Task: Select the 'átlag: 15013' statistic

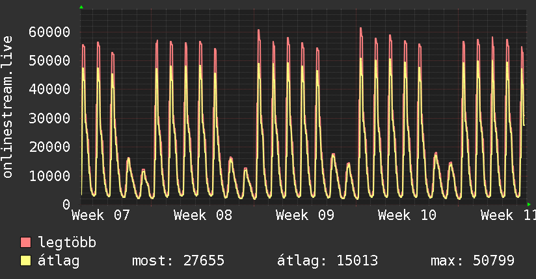Action: 327,261
